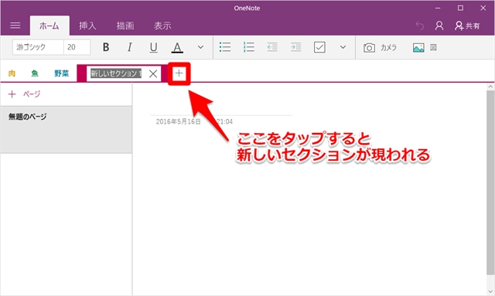Viewport: 495px width, 296px height.
Task: Insert a picture with the 図 button
Action: pyautogui.click(x=425, y=48)
